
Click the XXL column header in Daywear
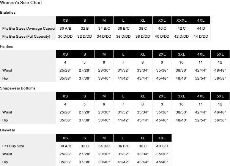pyautogui.click(x=162, y=138)
